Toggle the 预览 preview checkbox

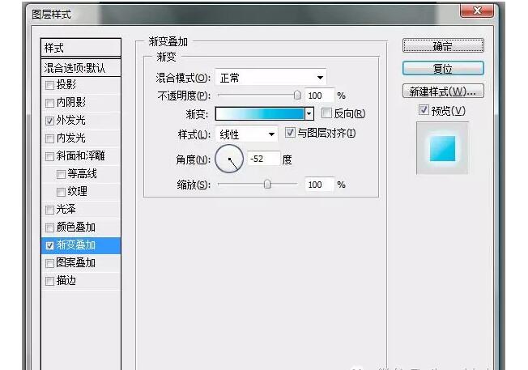(424, 110)
